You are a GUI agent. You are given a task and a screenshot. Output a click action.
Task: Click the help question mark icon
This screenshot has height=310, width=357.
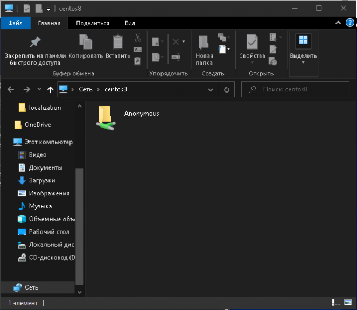pos(349,23)
